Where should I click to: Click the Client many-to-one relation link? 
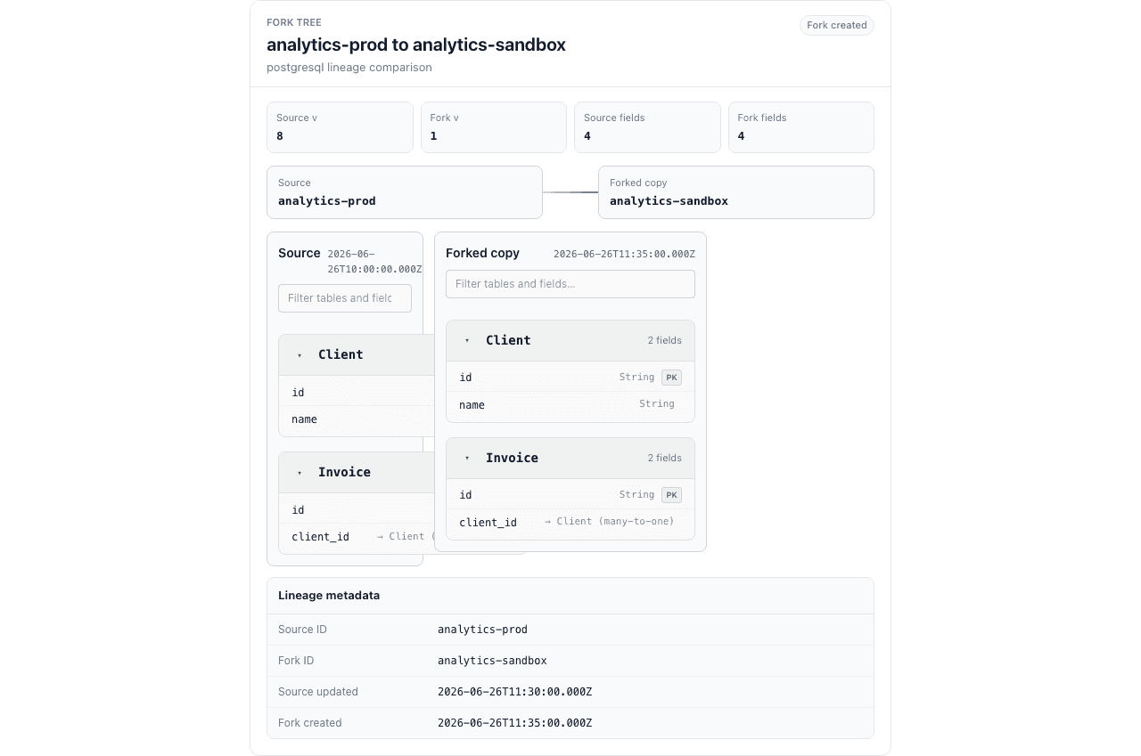click(610, 522)
